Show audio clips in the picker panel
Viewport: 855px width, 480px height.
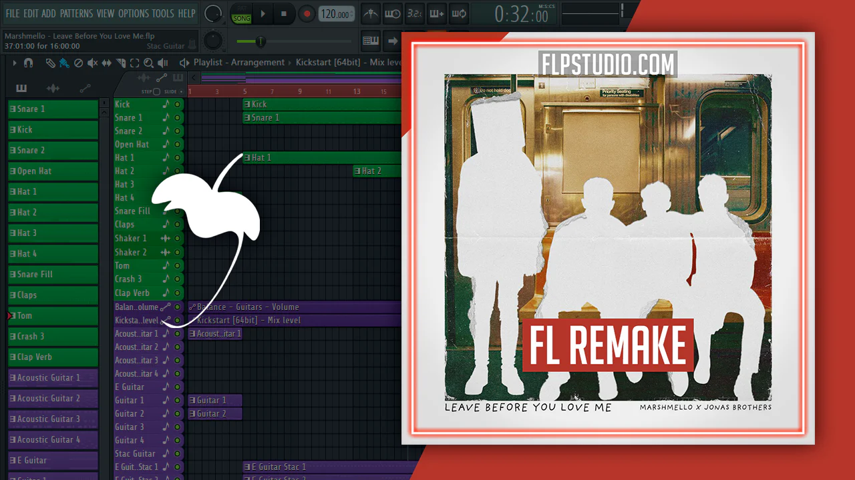click(x=53, y=88)
